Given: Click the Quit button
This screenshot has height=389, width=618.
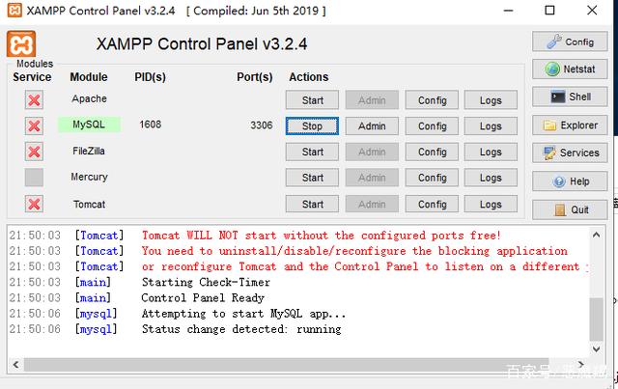Looking at the screenshot, I should click(569, 209).
